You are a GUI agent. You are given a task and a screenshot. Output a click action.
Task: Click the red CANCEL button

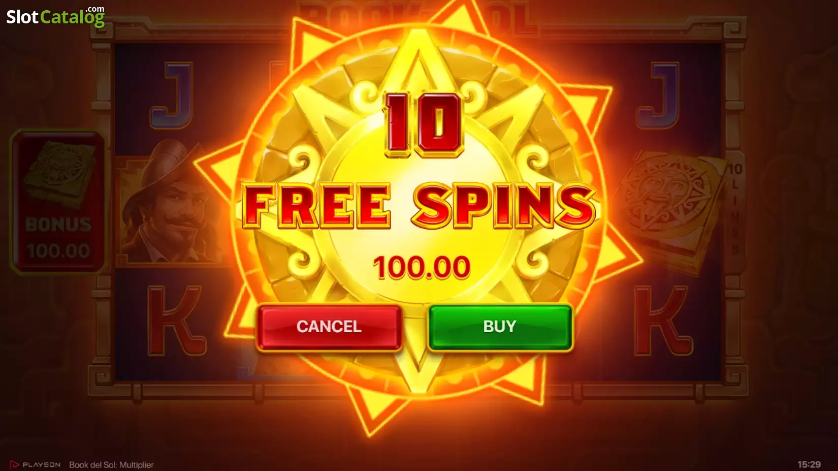(x=329, y=327)
